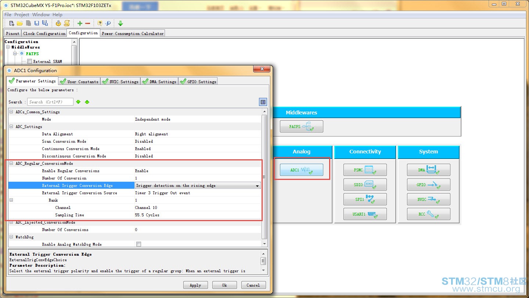Click the FATFS icon in configuration tree

(x=22, y=54)
